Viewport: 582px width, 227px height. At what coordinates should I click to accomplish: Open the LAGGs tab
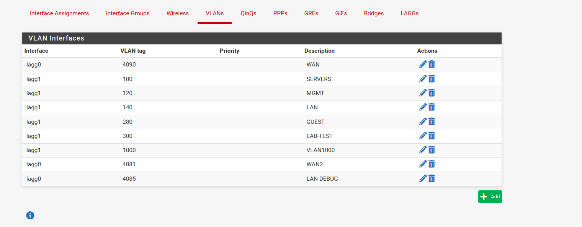[409, 13]
